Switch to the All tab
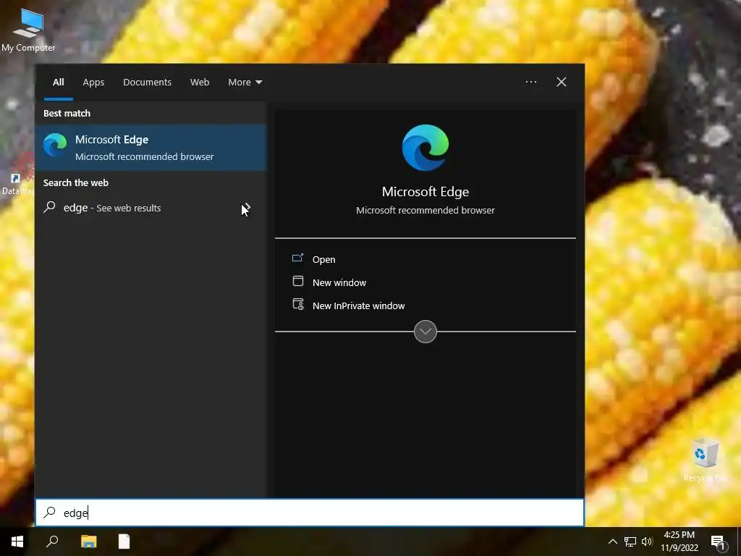 pyautogui.click(x=58, y=82)
